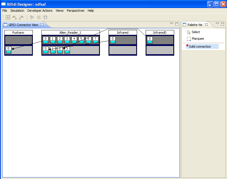227x179 pixels.
Task: Click the Alien_Reader_1 component title
Action: click(x=71, y=33)
